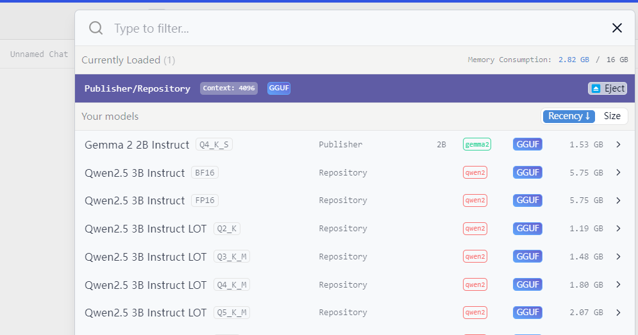Click GGUF badge in Q3_K_M row
This screenshot has height=335, width=638.
pyautogui.click(x=527, y=257)
